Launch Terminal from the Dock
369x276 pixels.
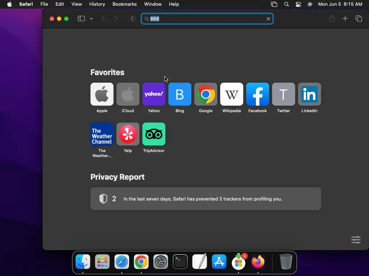[x=180, y=262]
